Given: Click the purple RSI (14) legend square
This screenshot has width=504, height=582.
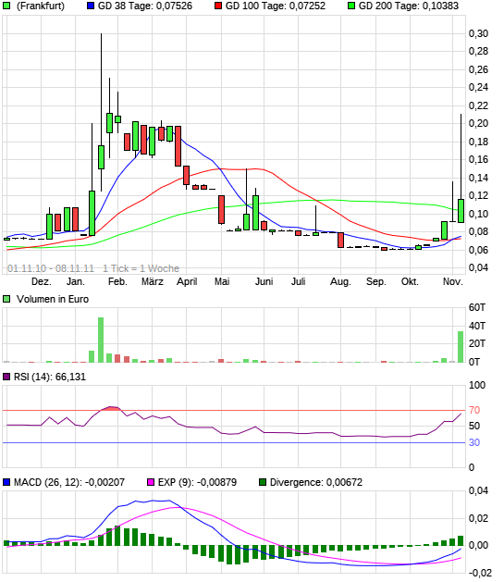Looking at the screenshot, I should point(6,377).
